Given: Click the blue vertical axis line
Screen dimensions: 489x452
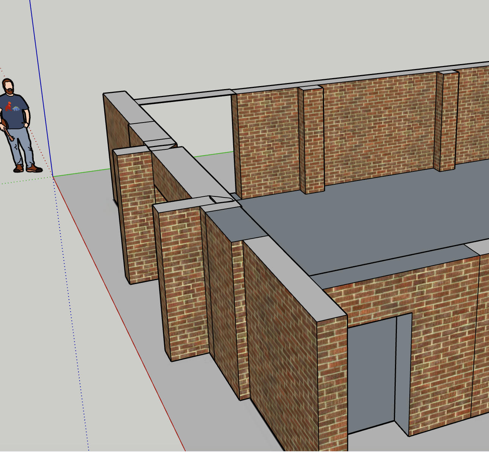Looking at the screenshot, I should coord(41,89).
